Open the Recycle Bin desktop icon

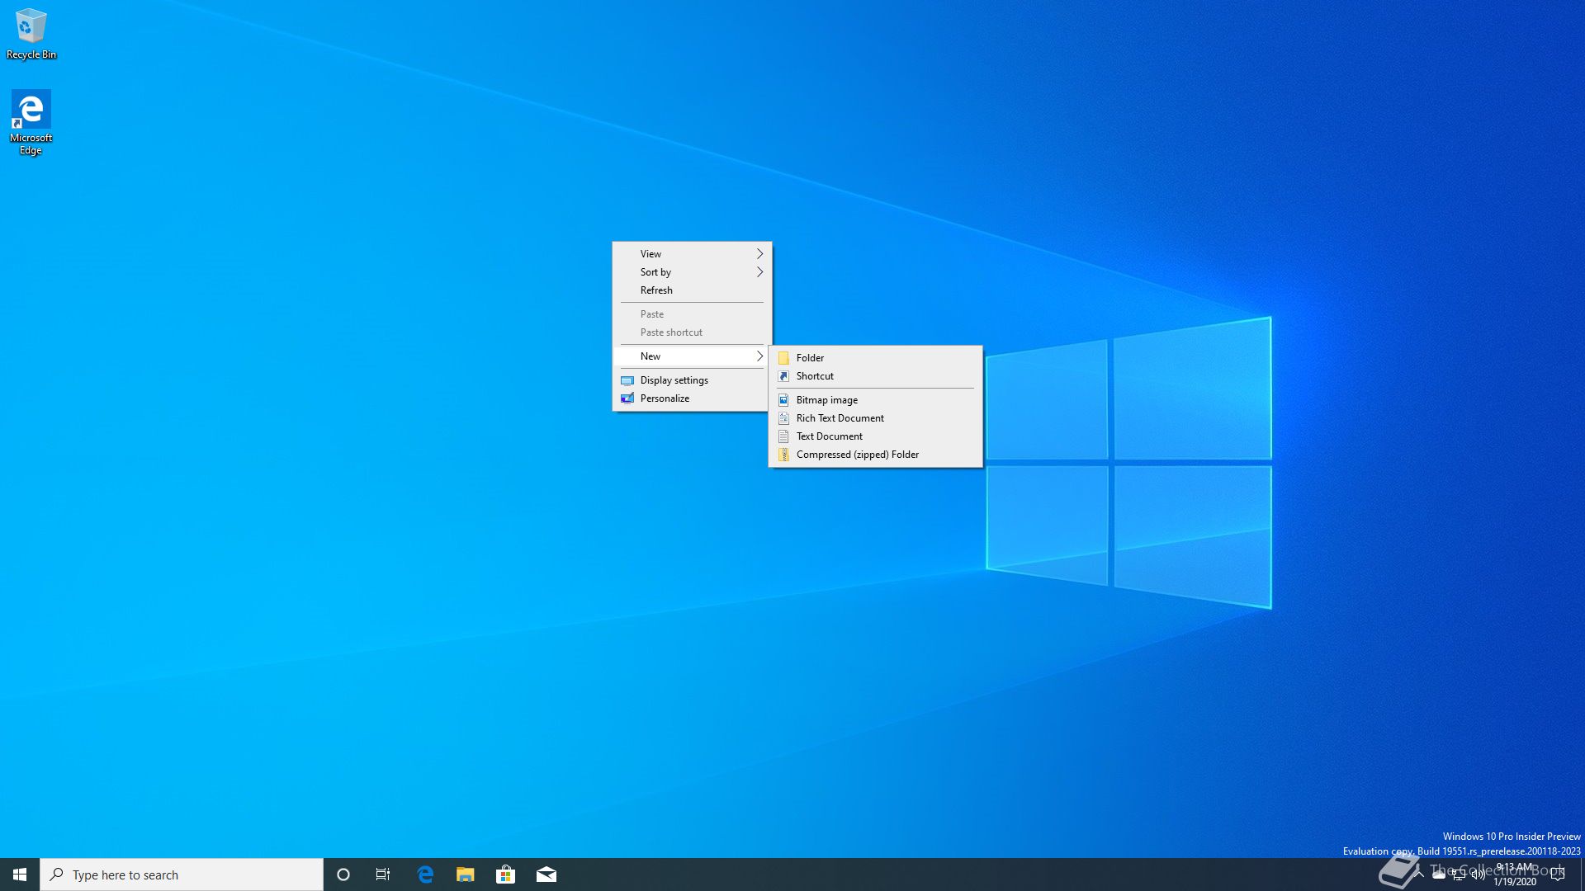(x=31, y=33)
